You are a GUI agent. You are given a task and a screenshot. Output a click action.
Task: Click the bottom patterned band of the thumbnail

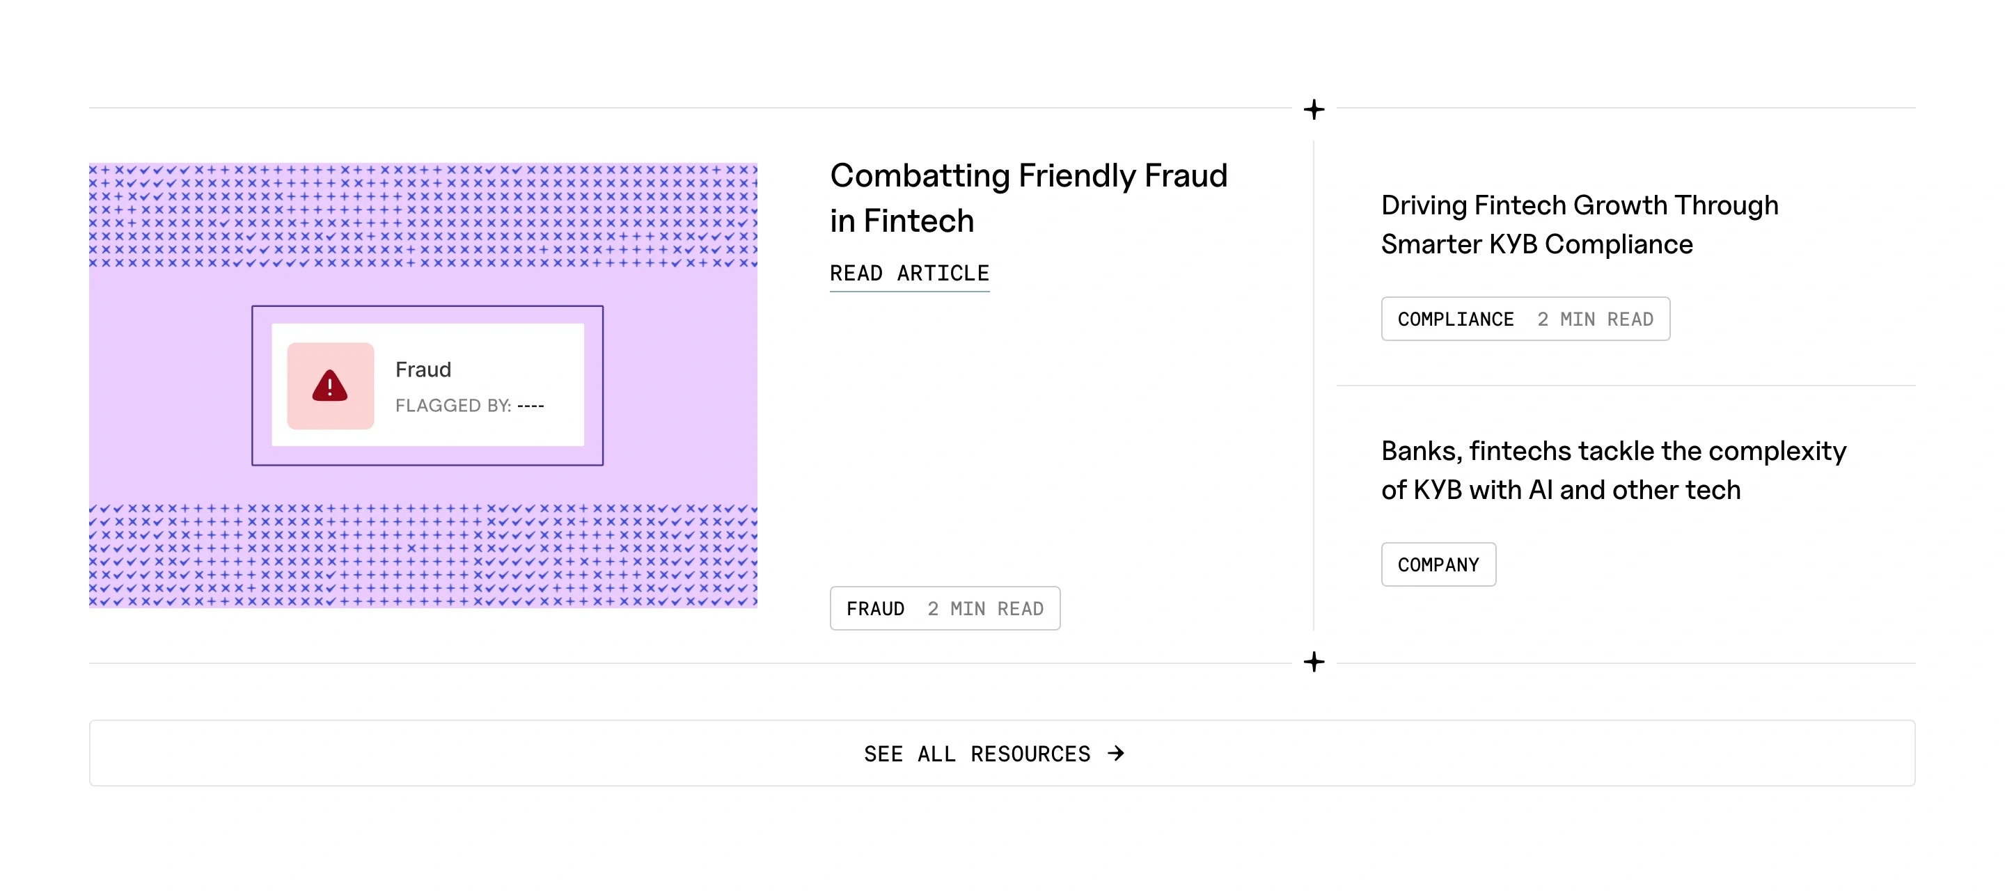pos(423,555)
